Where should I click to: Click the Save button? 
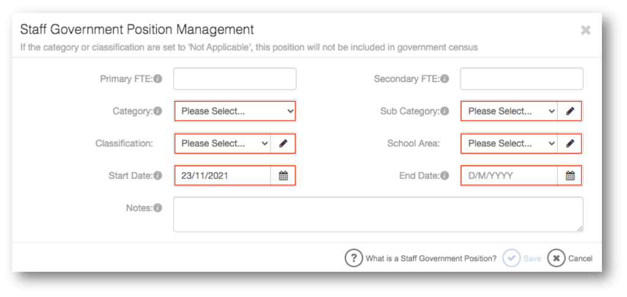[522, 258]
